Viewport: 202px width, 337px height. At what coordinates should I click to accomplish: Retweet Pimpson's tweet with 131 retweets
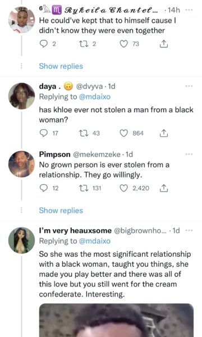pos(83,188)
